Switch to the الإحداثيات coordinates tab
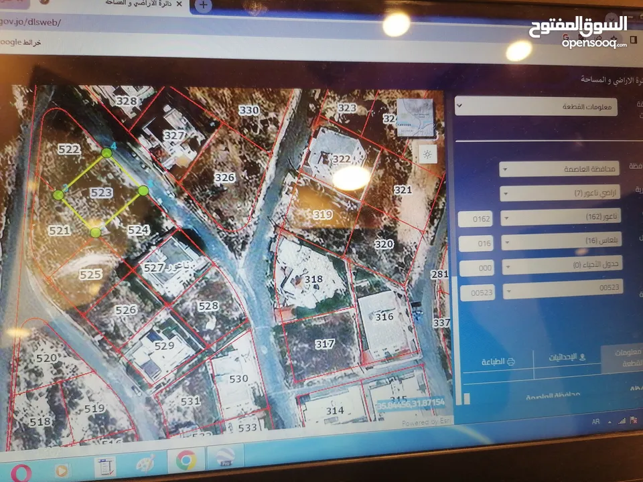The width and height of the screenshot is (643, 482). pos(567,357)
